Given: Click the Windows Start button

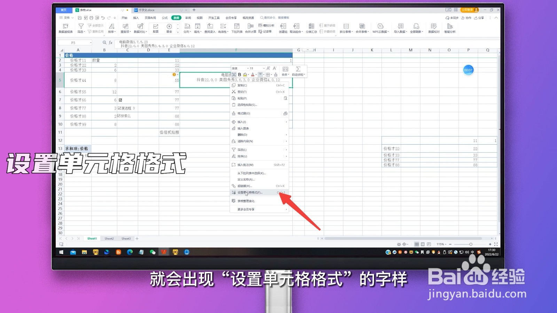Looking at the screenshot, I should tap(61, 252).
